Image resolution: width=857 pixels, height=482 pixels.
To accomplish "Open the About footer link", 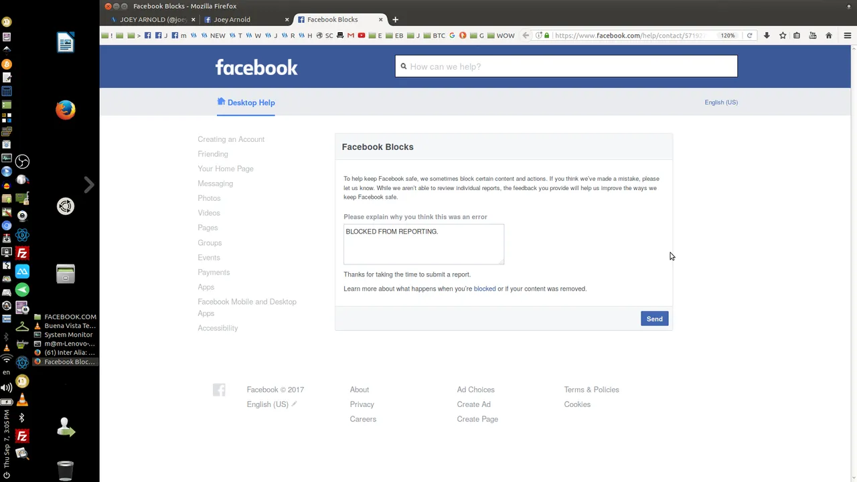I will coord(360,390).
